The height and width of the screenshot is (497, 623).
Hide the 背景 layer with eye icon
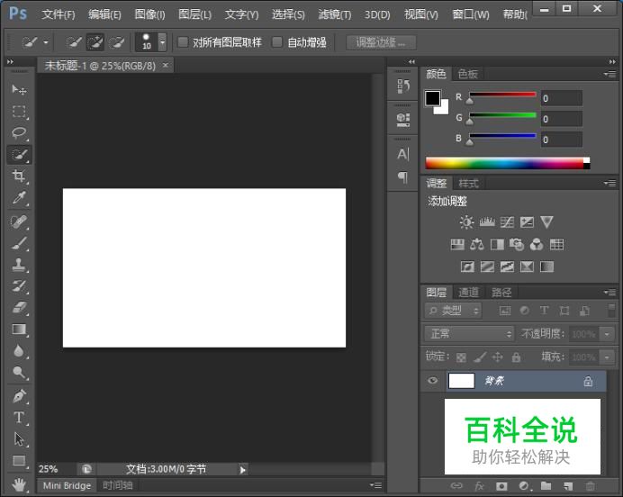point(433,381)
